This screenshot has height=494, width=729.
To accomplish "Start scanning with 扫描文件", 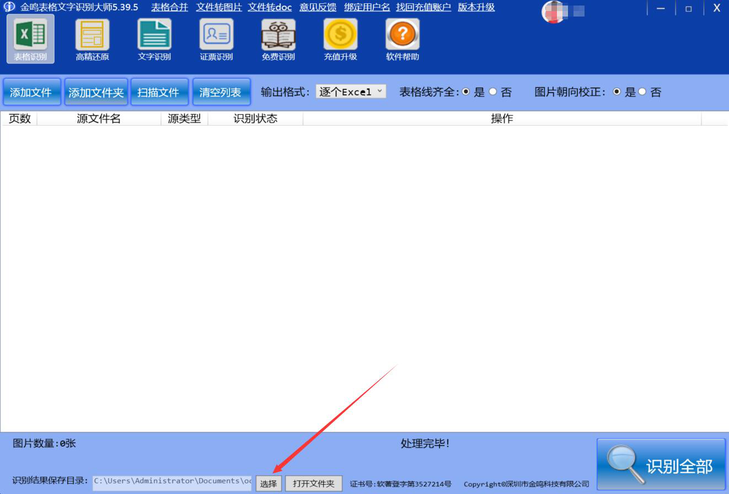I will pos(159,92).
